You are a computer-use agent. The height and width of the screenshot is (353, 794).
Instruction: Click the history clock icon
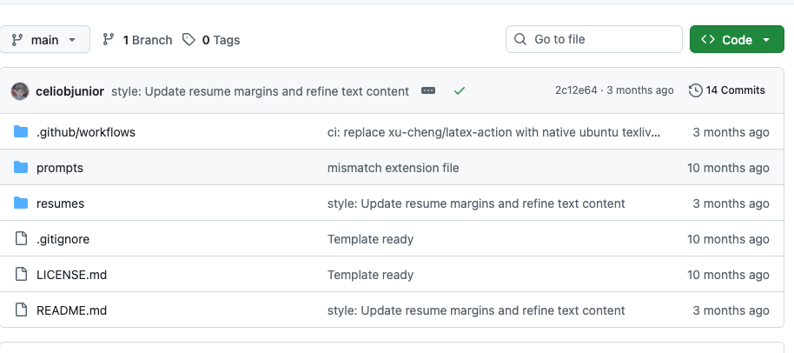click(x=696, y=90)
